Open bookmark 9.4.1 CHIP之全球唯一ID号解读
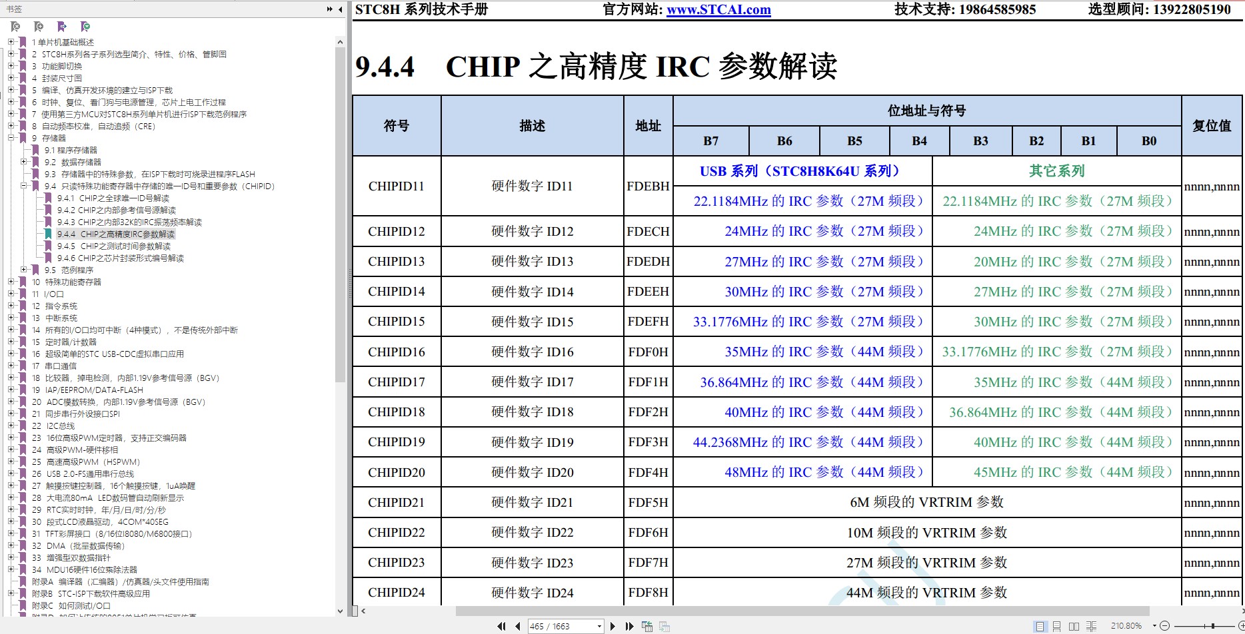1245x634 pixels. (x=113, y=198)
